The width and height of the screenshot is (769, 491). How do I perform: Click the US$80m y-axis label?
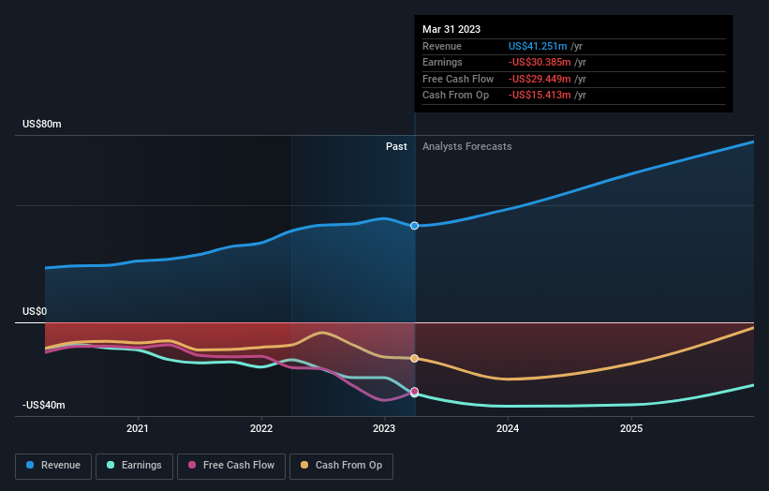click(x=42, y=124)
